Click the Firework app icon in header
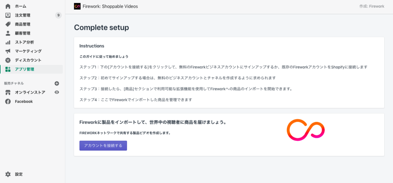The height and width of the screenshot is (183, 393). point(77,6)
